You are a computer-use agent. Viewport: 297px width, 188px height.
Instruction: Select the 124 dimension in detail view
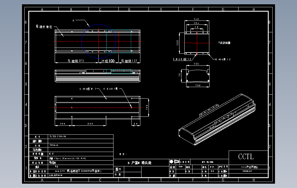(x=196, y=23)
